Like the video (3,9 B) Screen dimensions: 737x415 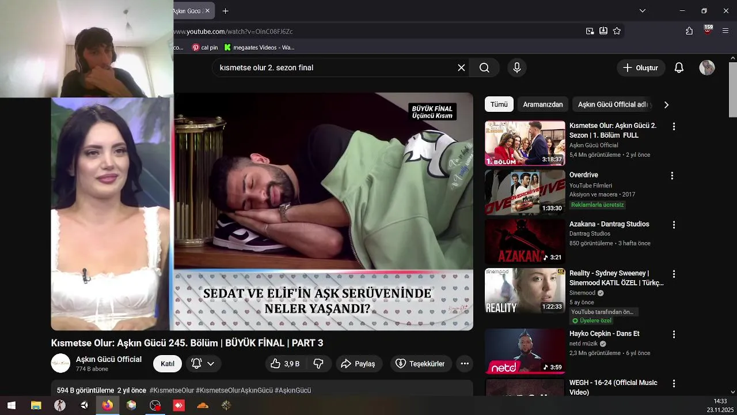(285, 364)
